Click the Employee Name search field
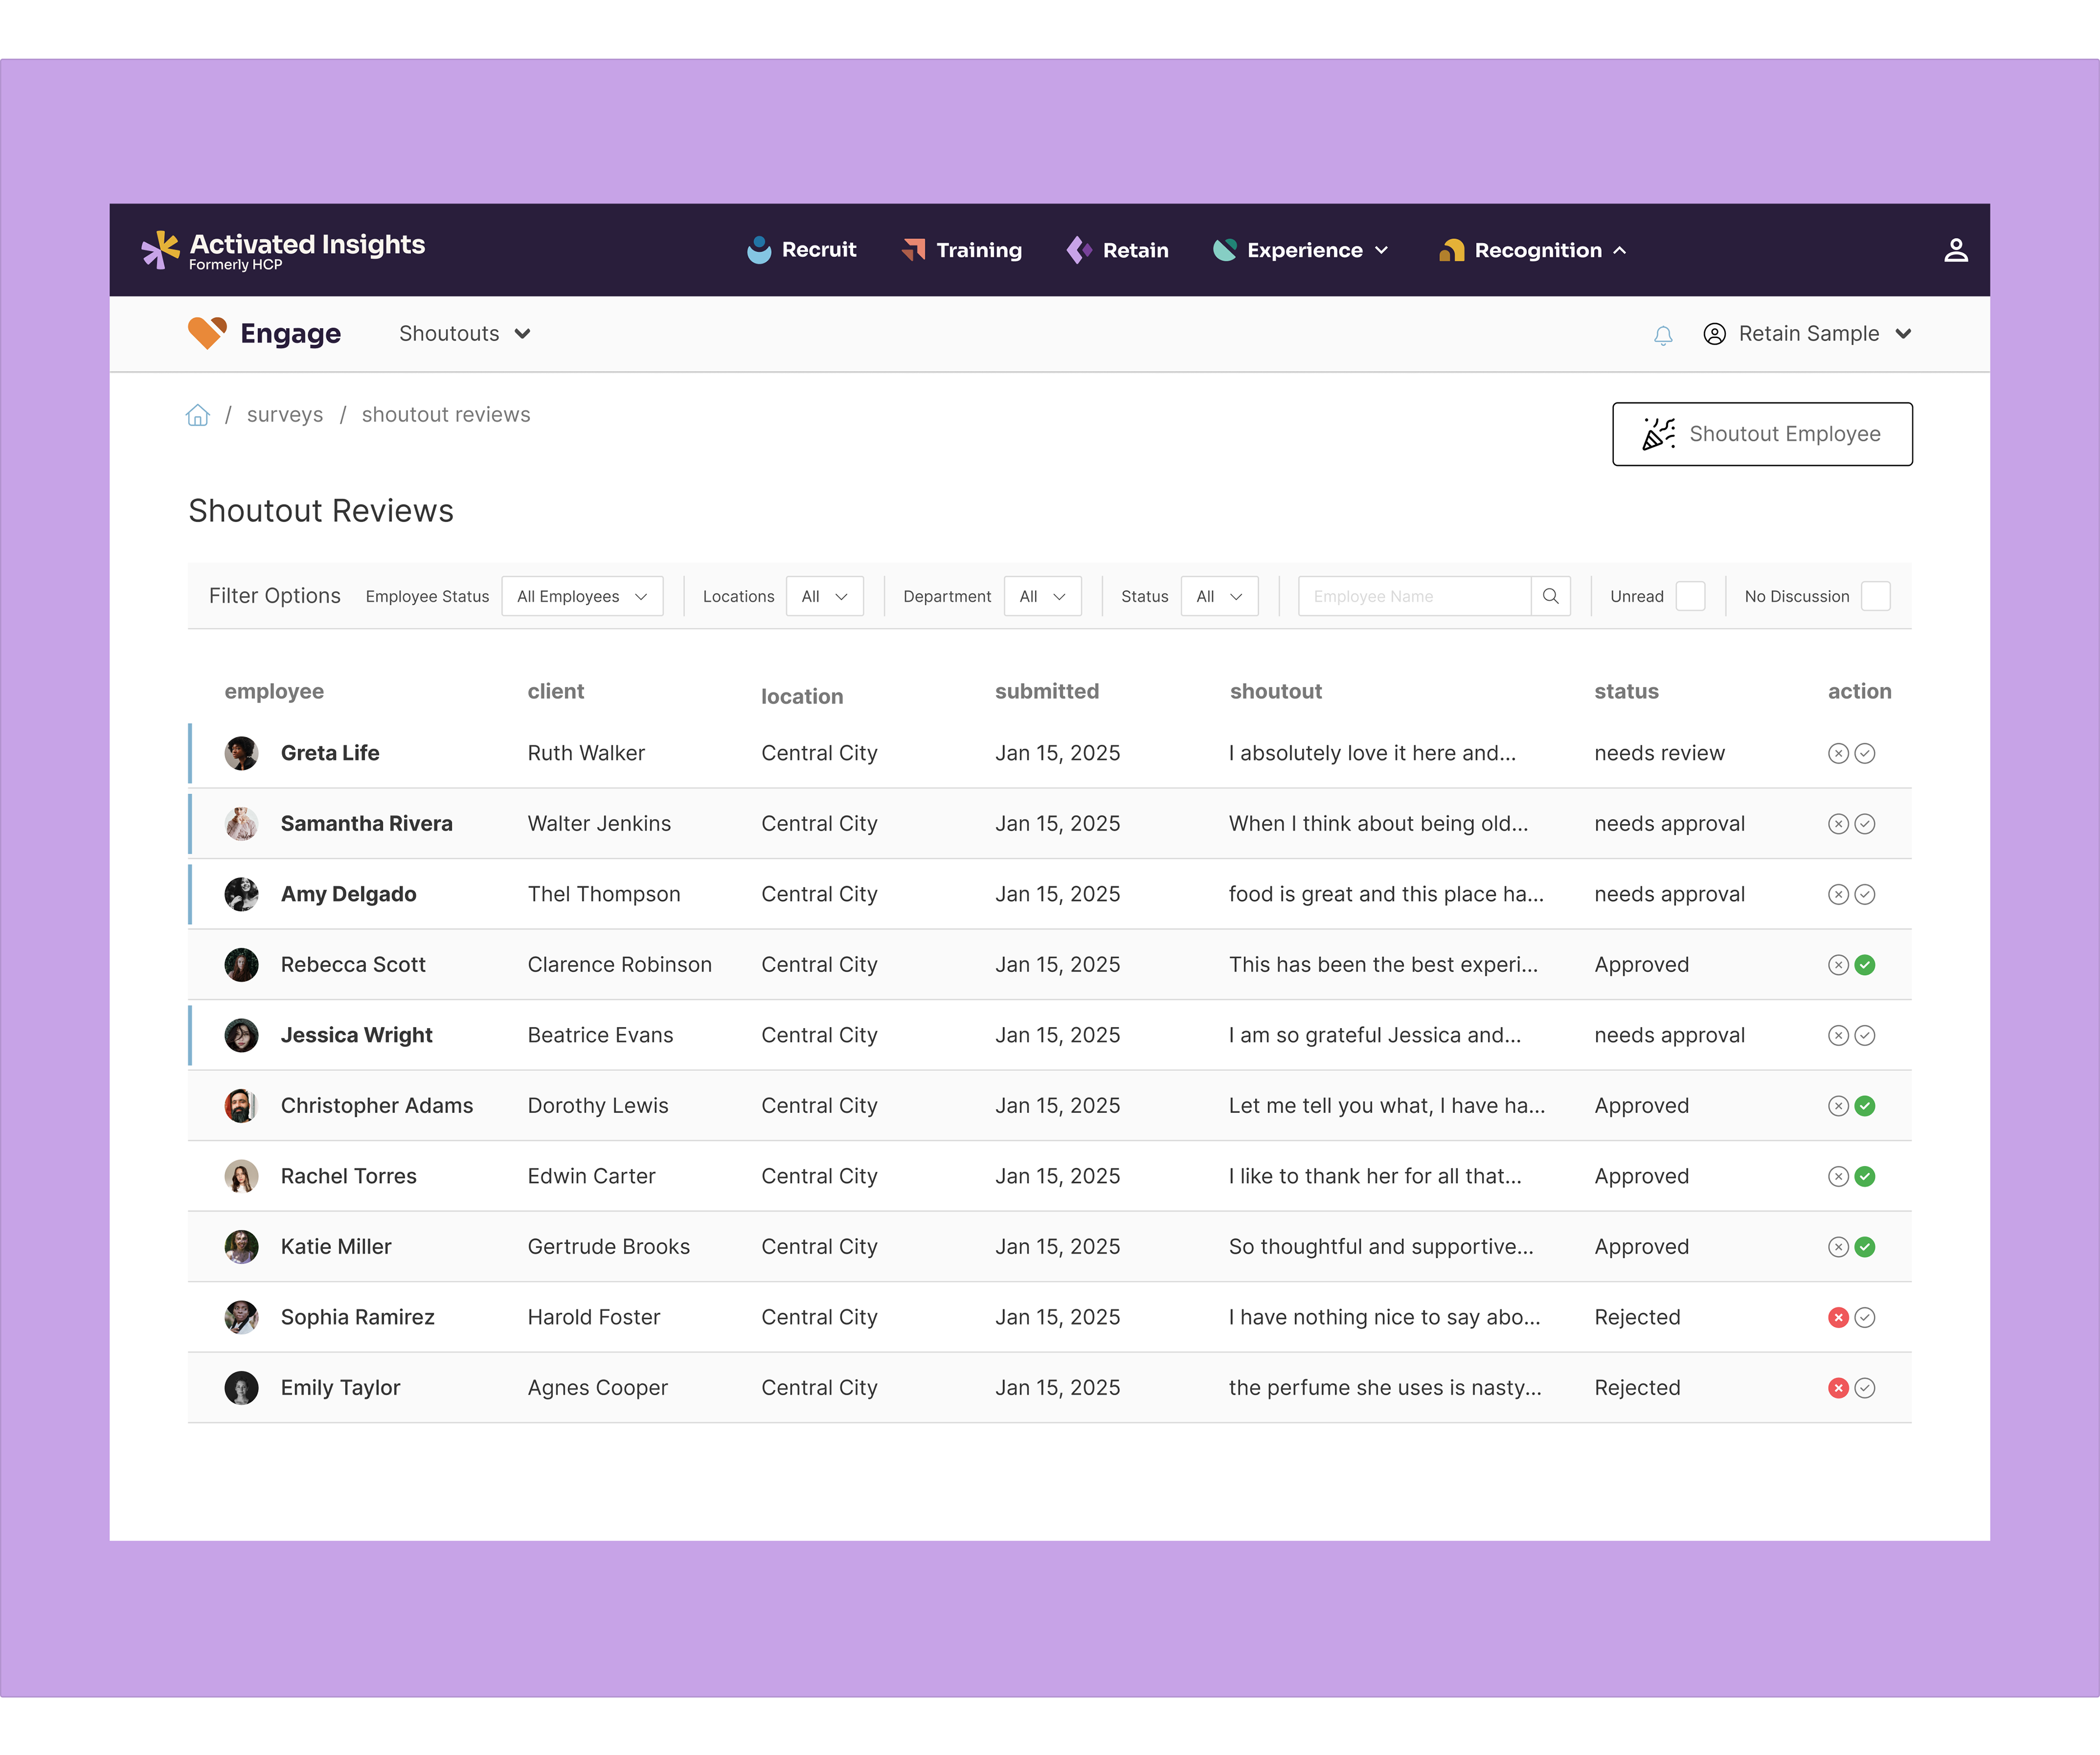The image size is (2100, 1755). [1413, 596]
